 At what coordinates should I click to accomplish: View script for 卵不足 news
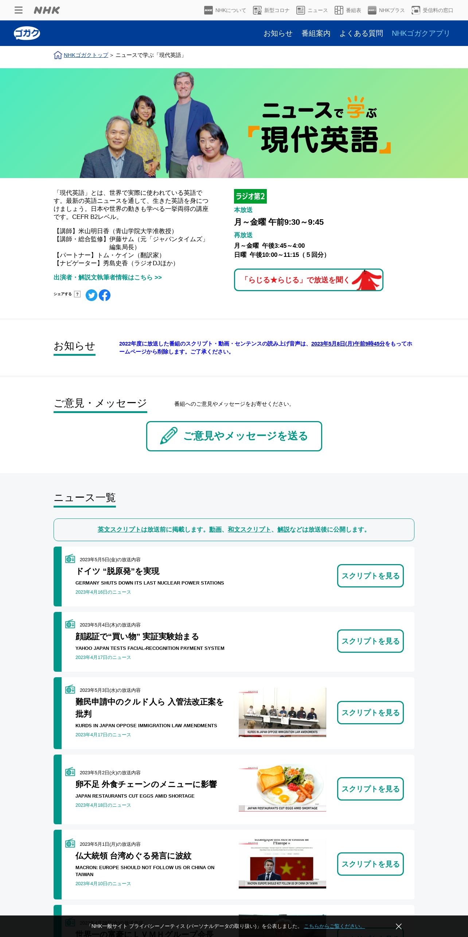(x=370, y=789)
